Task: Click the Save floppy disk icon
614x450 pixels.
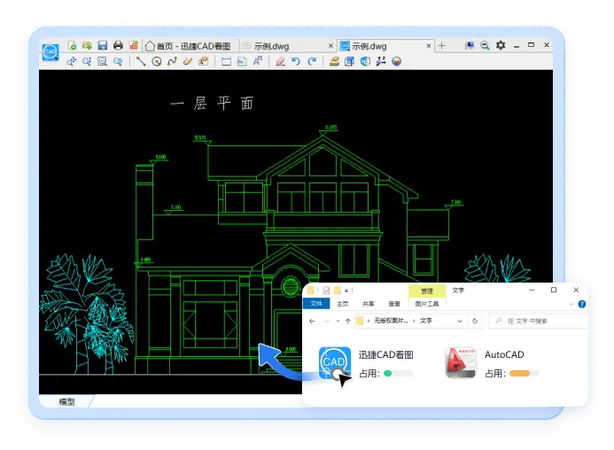Action: click(103, 45)
